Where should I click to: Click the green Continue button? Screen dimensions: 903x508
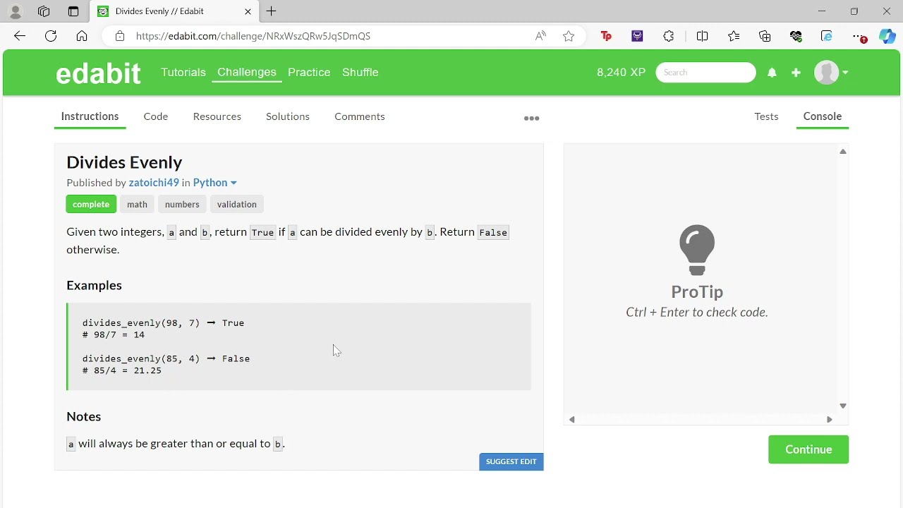[808, 449]
